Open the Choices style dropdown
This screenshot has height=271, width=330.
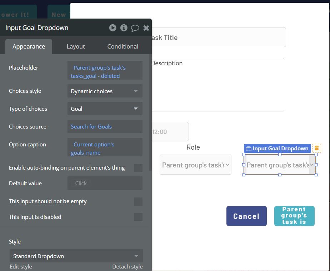pos(105,91)
